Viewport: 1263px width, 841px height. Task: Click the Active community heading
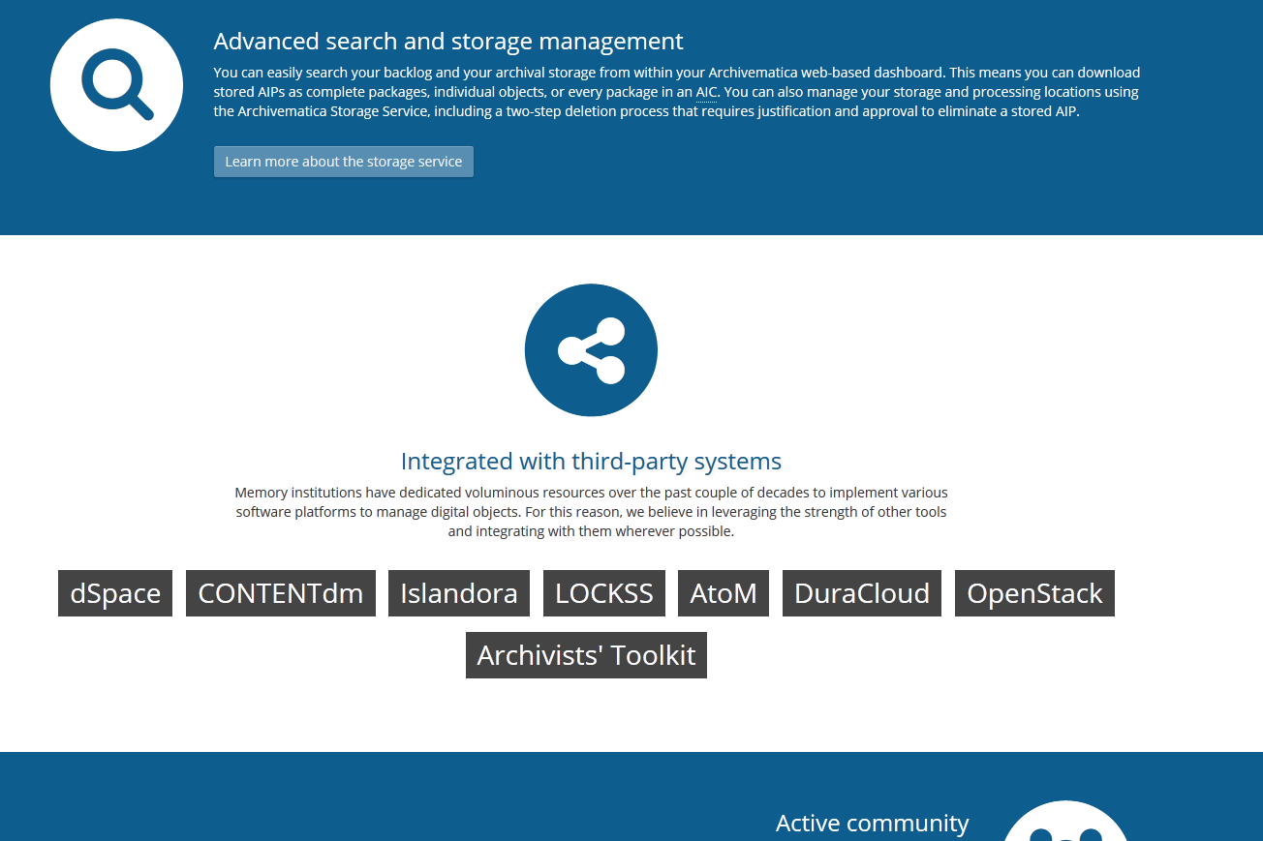(x=872, y=824)
